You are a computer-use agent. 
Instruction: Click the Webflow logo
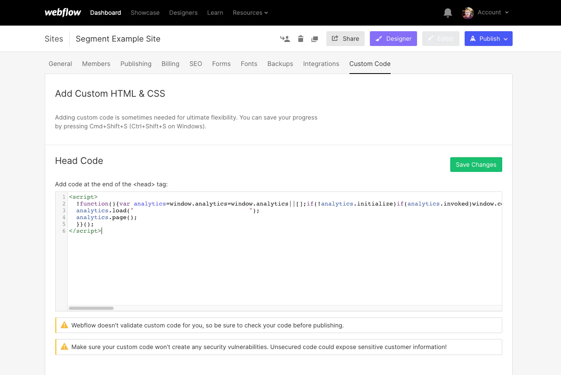coord(63,12)
